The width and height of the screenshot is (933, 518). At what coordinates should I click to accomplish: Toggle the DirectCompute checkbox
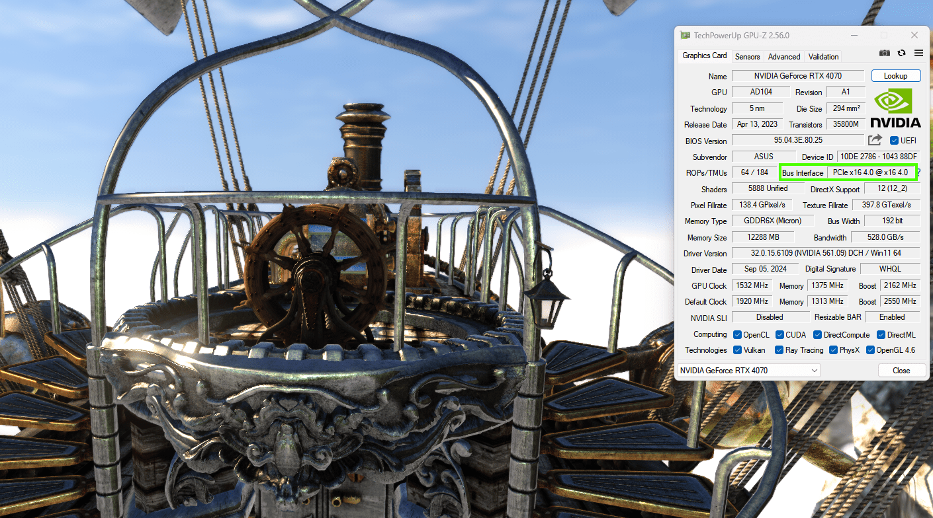(817, 335)
